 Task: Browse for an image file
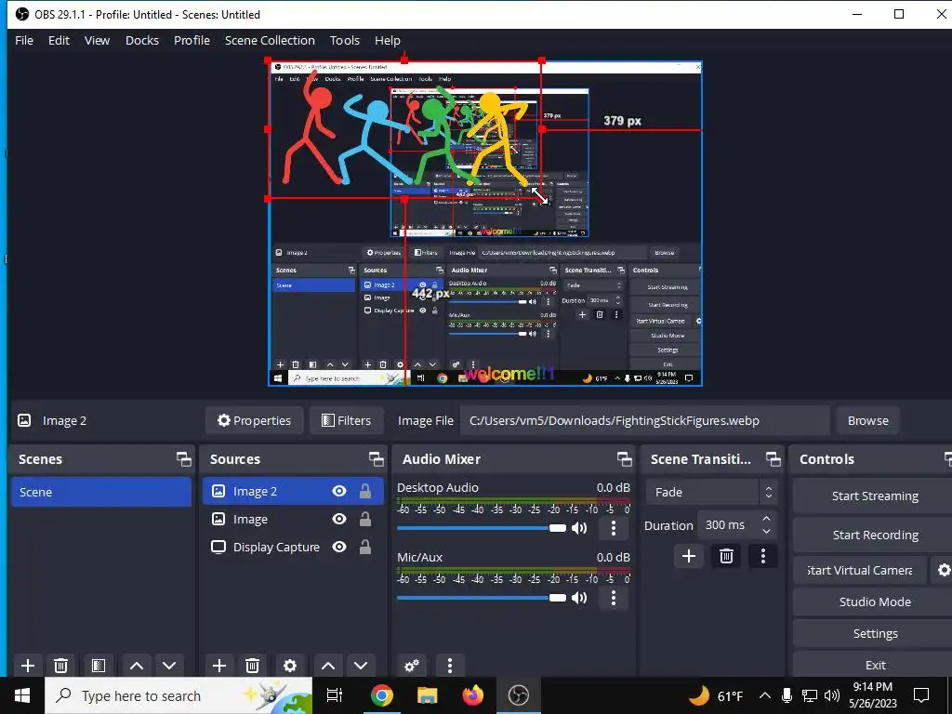(x=868, y=420)
